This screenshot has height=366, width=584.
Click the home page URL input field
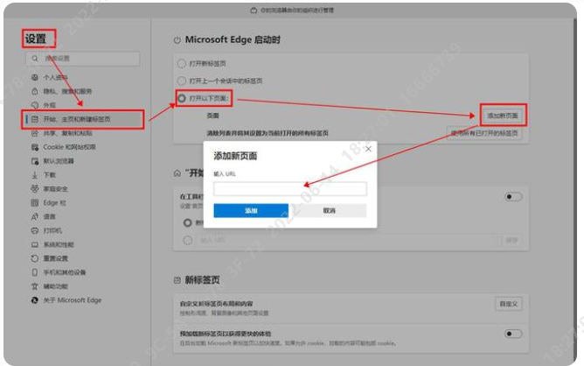[x=347, y=240]
